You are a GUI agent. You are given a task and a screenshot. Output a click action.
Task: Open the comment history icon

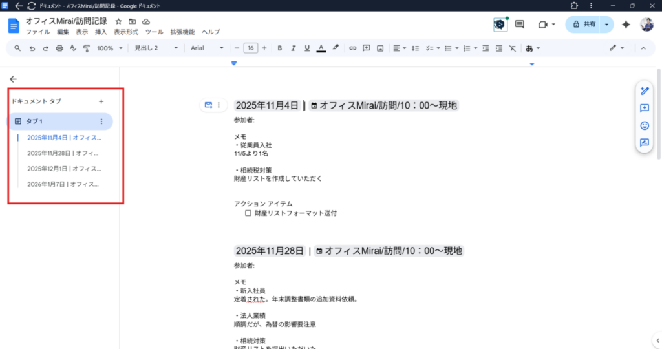point(519,25)
